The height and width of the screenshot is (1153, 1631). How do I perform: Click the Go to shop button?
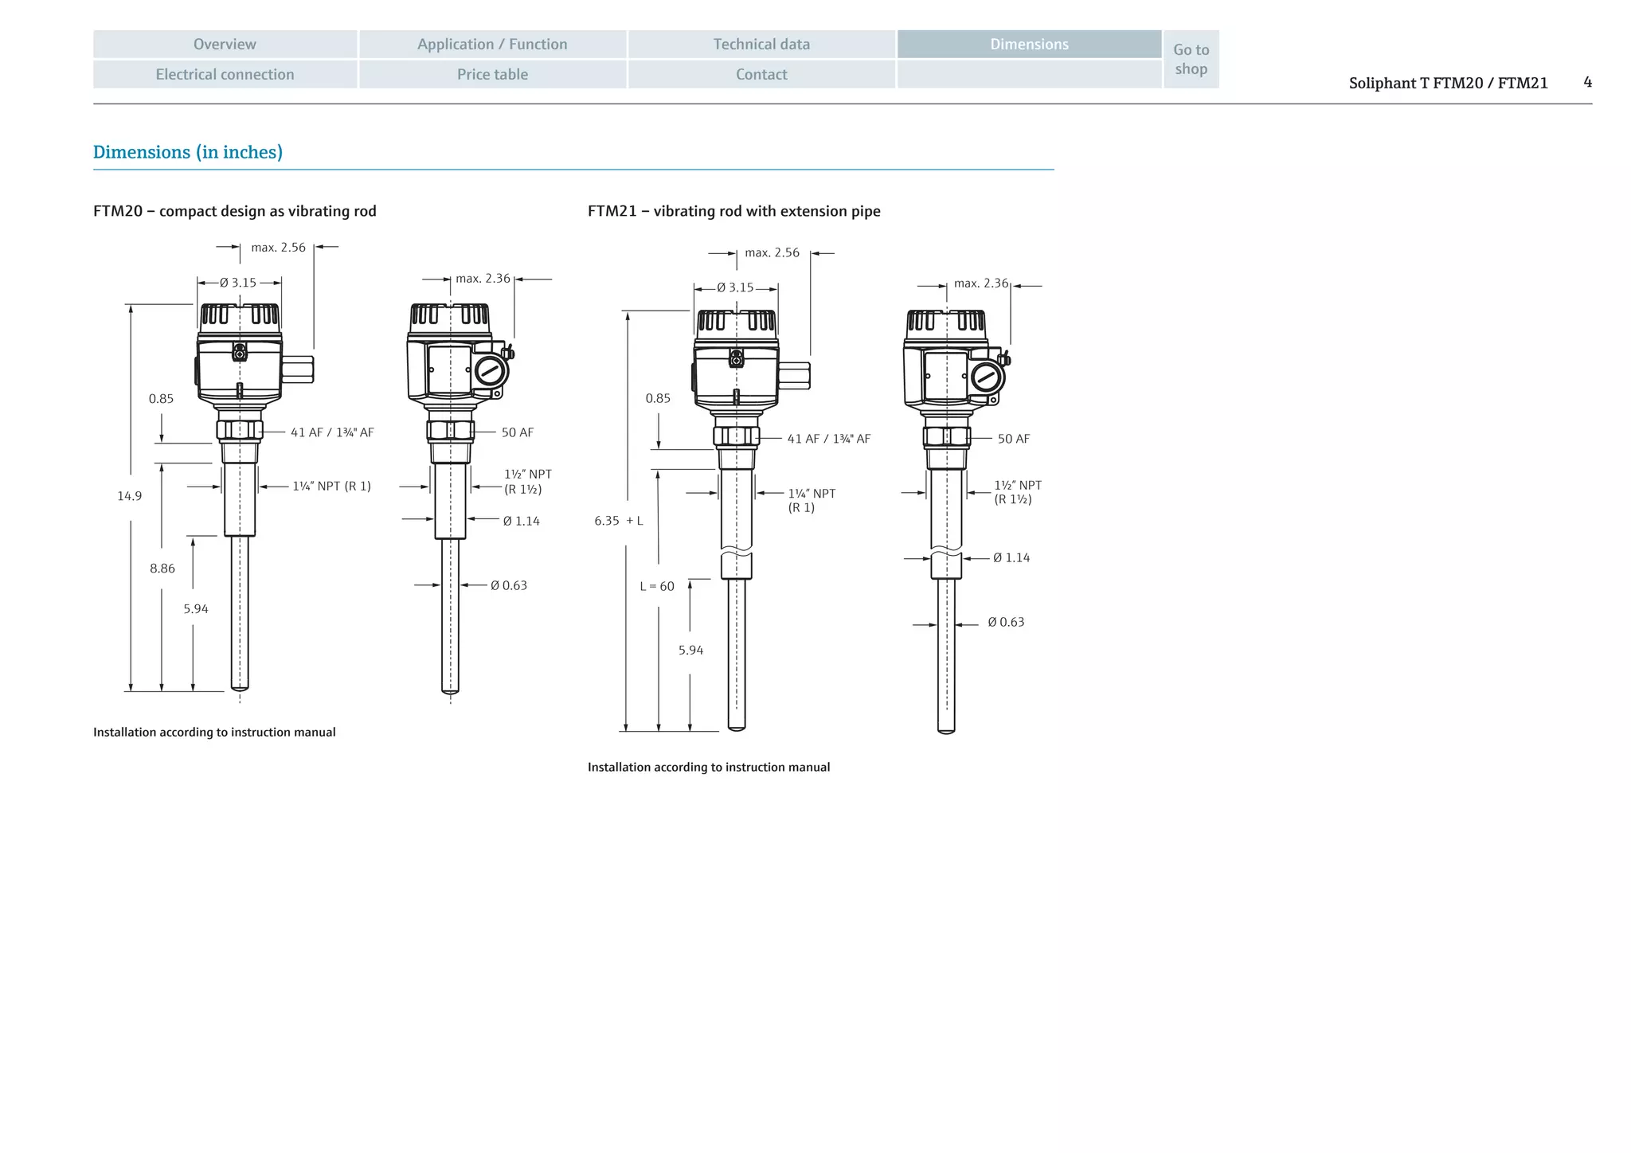(x=1191, y=59)
